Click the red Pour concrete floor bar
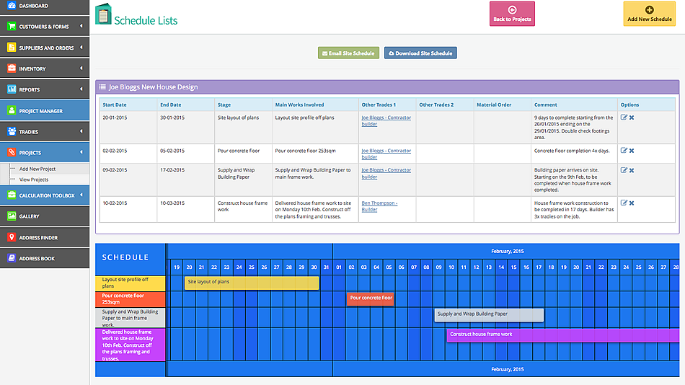685x385 pixels. click(371, 299)
